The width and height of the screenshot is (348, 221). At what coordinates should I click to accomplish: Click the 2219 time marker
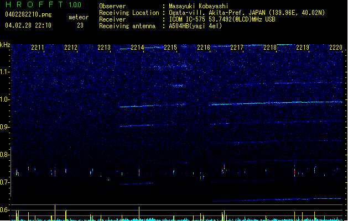[303, 48]
